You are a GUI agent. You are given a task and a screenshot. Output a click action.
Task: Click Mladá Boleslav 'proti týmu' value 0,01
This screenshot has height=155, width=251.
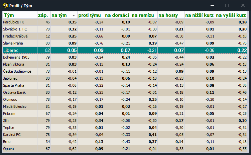point(99,106)
